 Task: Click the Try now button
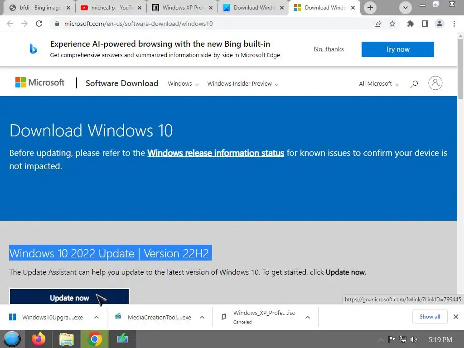pos(397,49)
